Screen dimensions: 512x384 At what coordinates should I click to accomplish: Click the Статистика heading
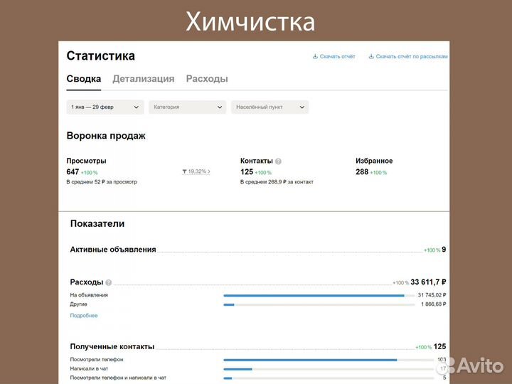point(100,56)
